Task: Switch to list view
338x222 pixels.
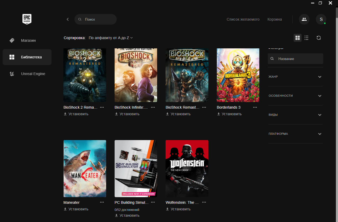Action: coord(306,38)
